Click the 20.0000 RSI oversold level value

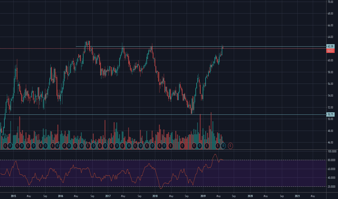pos(331,187)
